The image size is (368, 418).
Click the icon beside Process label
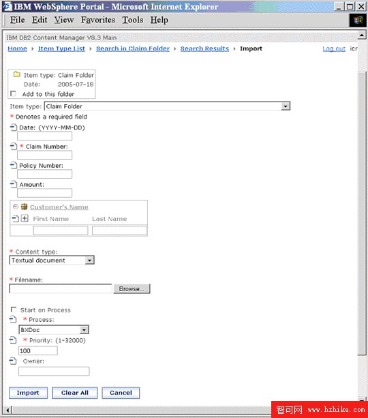(x=13, y=319)
